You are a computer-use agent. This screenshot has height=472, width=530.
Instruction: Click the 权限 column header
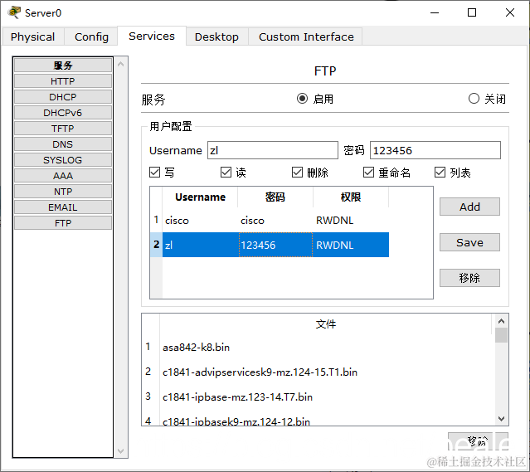click(x=351, y=197)
